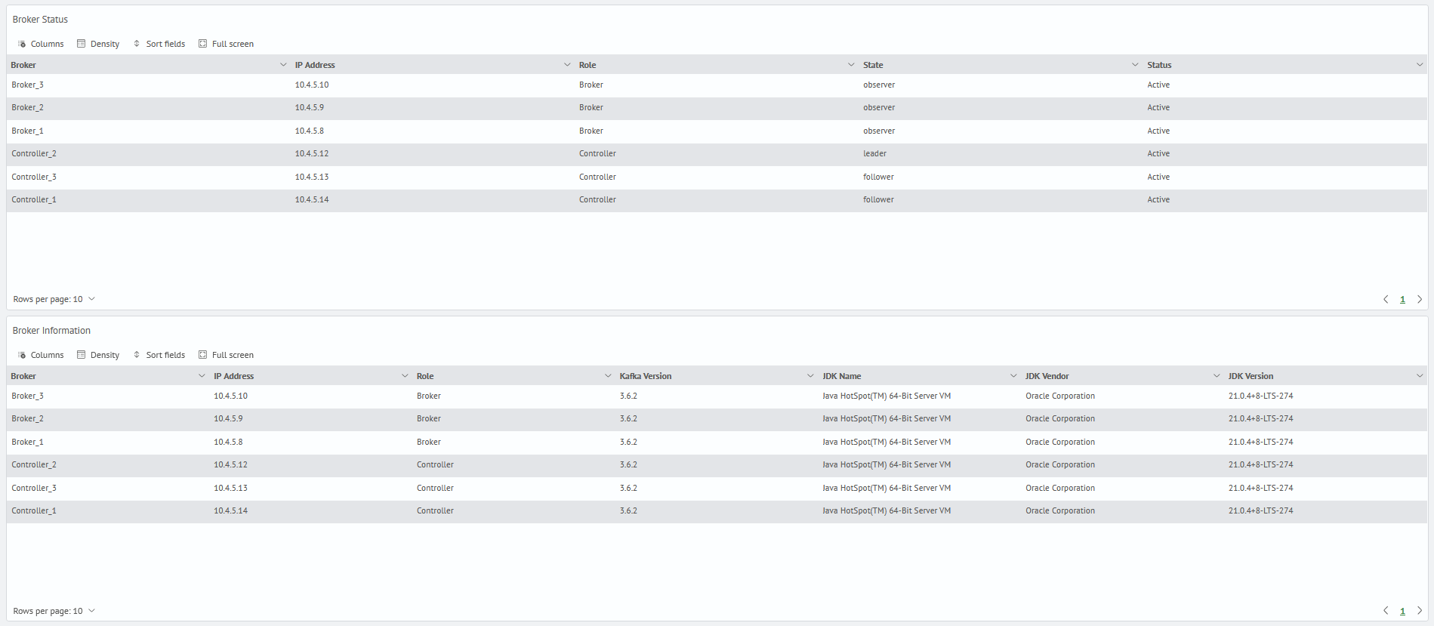Click IP 10.4.5.9 in Broker Status
This screenshot has height=626, width=1434.
coord(310,107)
